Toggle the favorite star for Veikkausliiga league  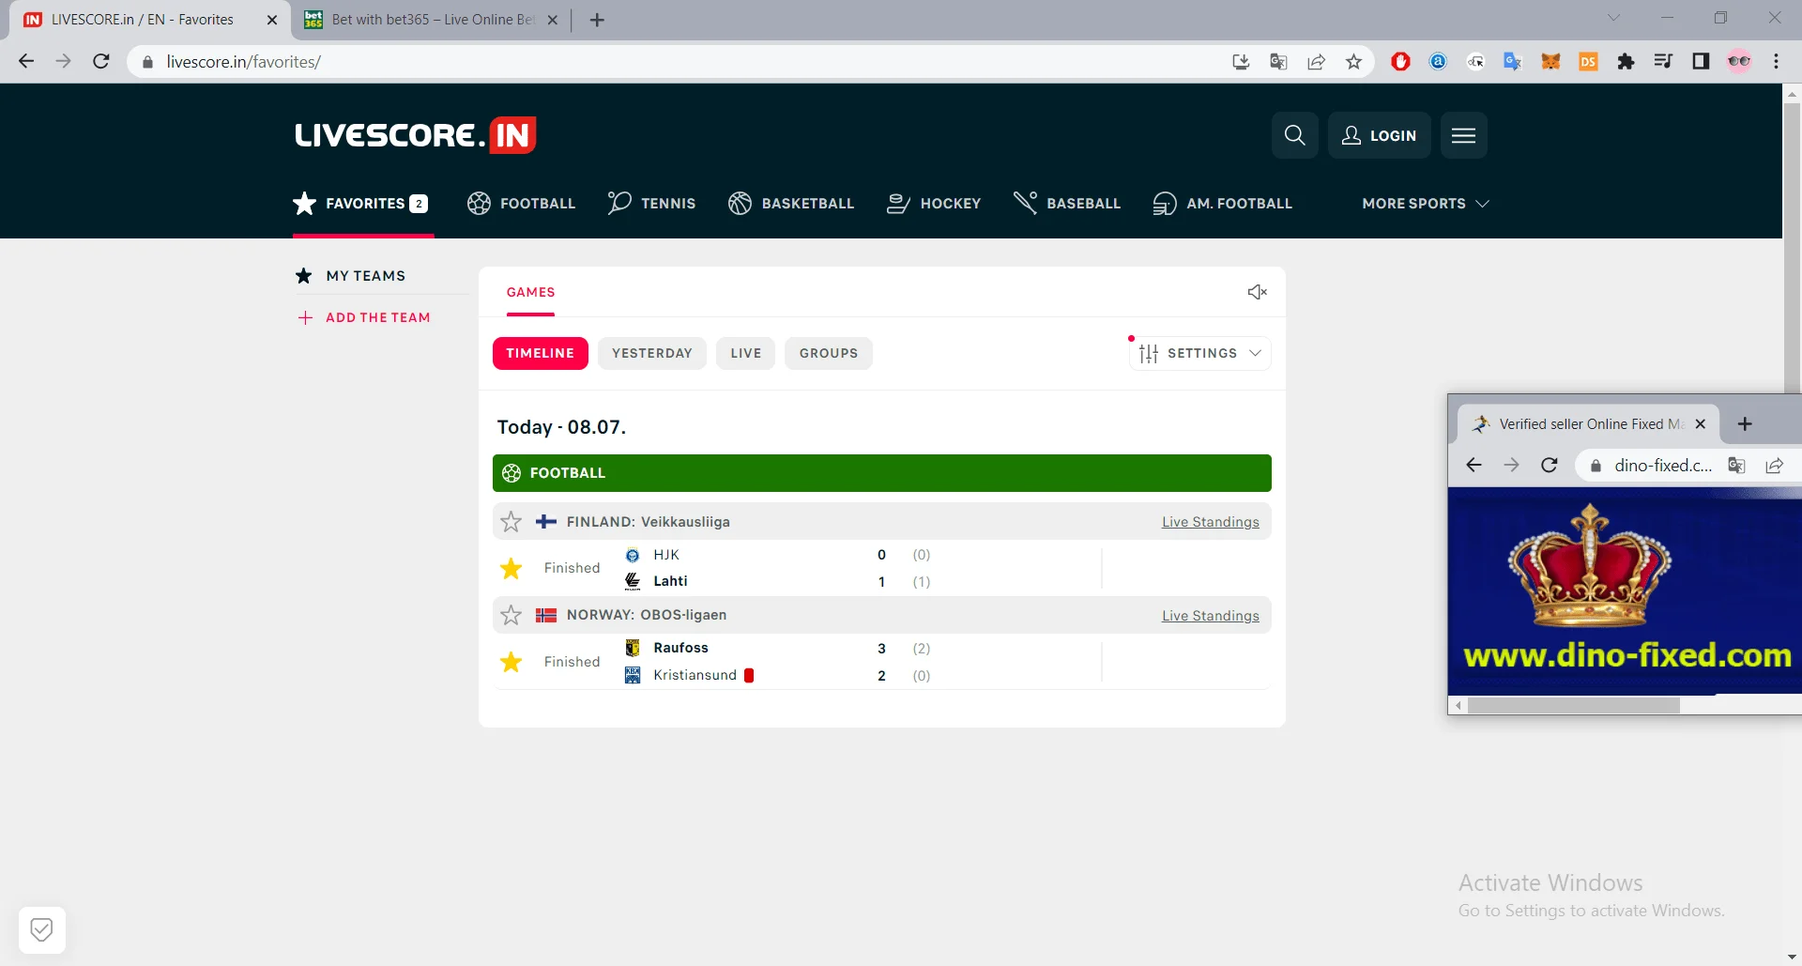pyautogui.click(x=511, y=521)
